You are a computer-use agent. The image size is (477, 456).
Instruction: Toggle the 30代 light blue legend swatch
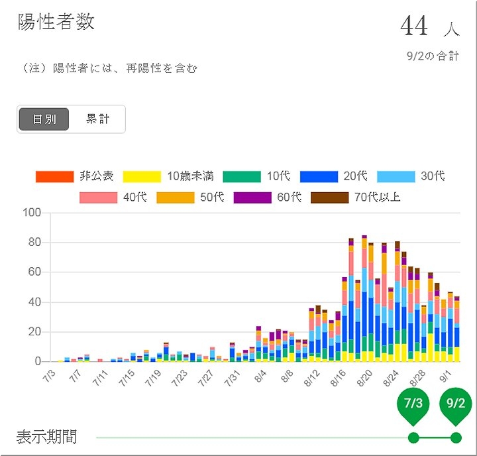point(396,176)
